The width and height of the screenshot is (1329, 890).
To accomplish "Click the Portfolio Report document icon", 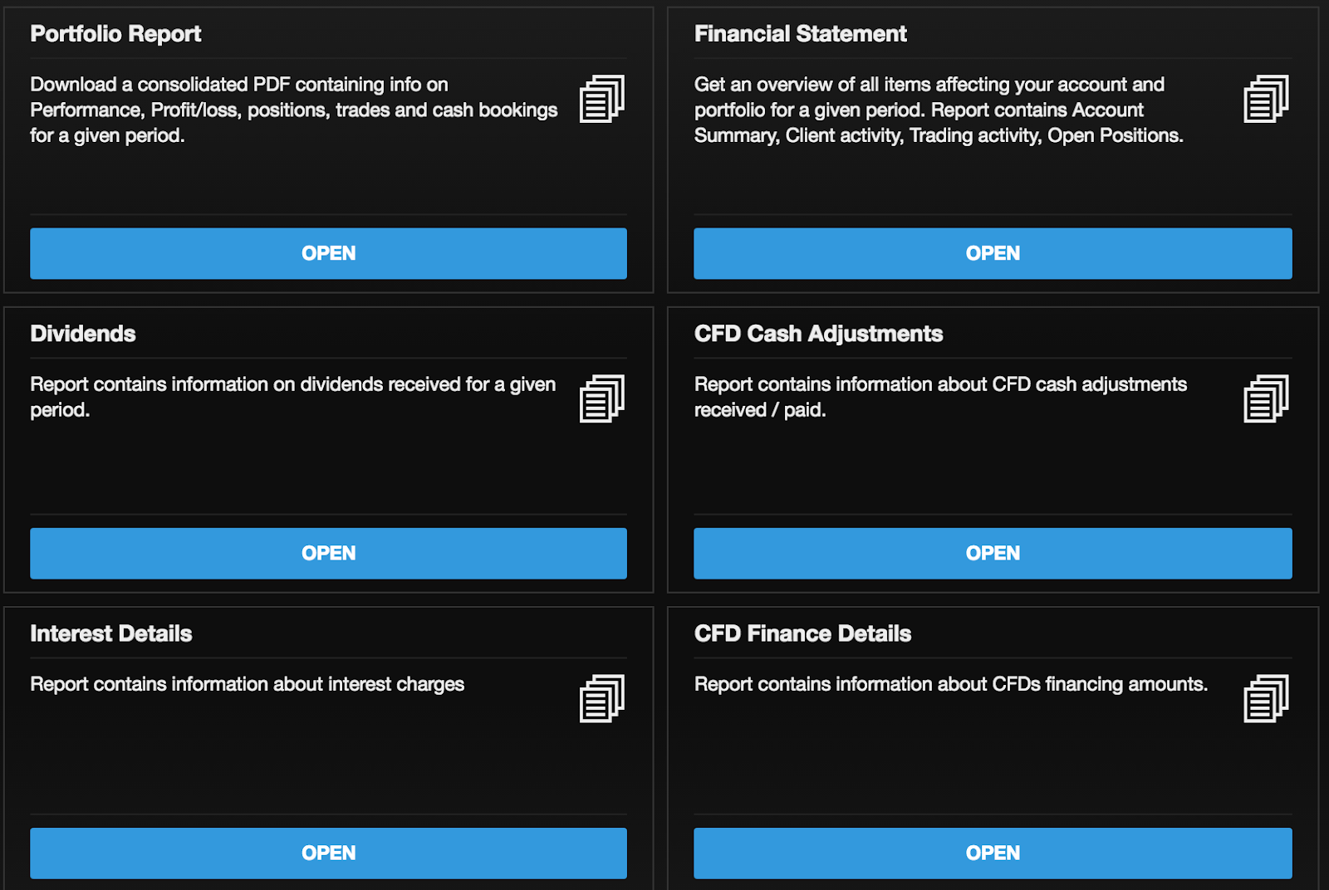I will tap(602, 99).
